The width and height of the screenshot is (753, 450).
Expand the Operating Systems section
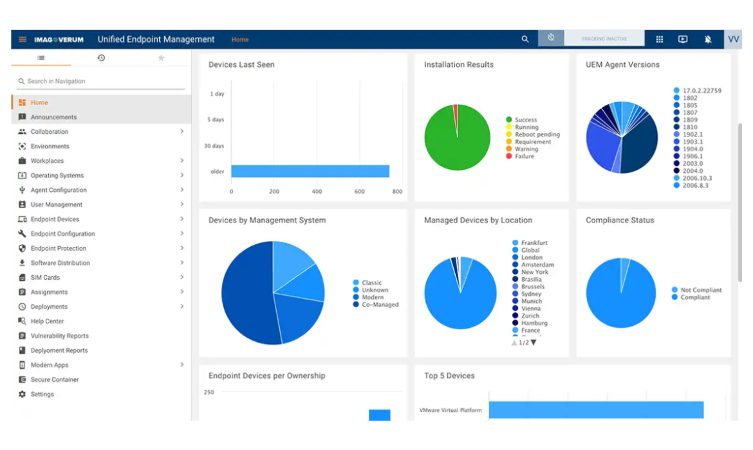tap(59, 175)
